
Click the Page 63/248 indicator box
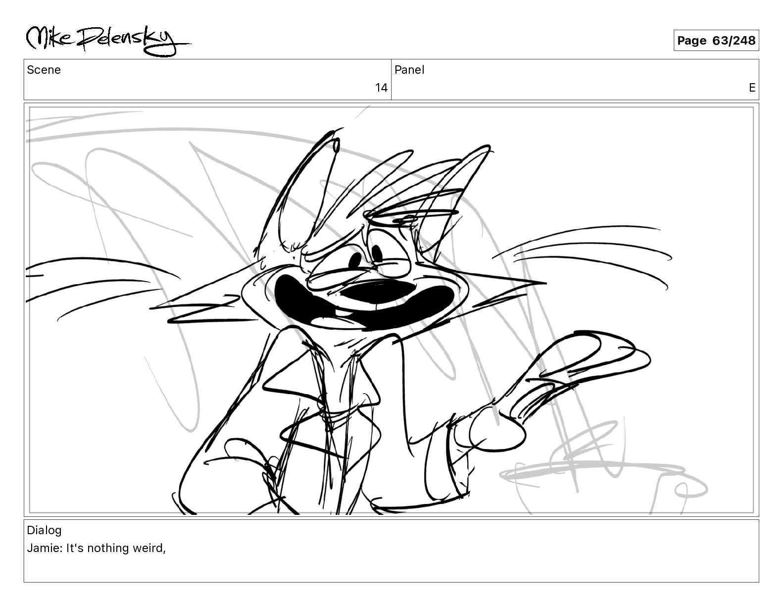pos(716,41)
